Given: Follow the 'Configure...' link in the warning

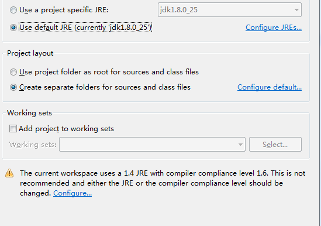Looking at the screenshot, I should [73, 193].
